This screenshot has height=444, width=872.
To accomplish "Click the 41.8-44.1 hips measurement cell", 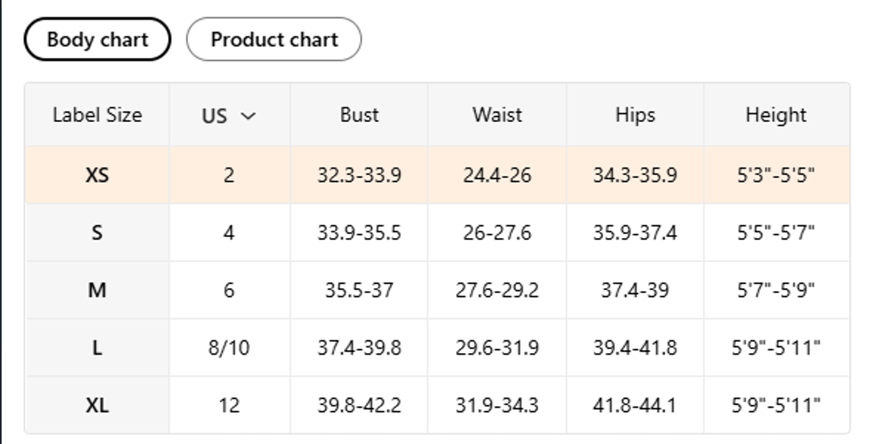I will coord(635,405).
